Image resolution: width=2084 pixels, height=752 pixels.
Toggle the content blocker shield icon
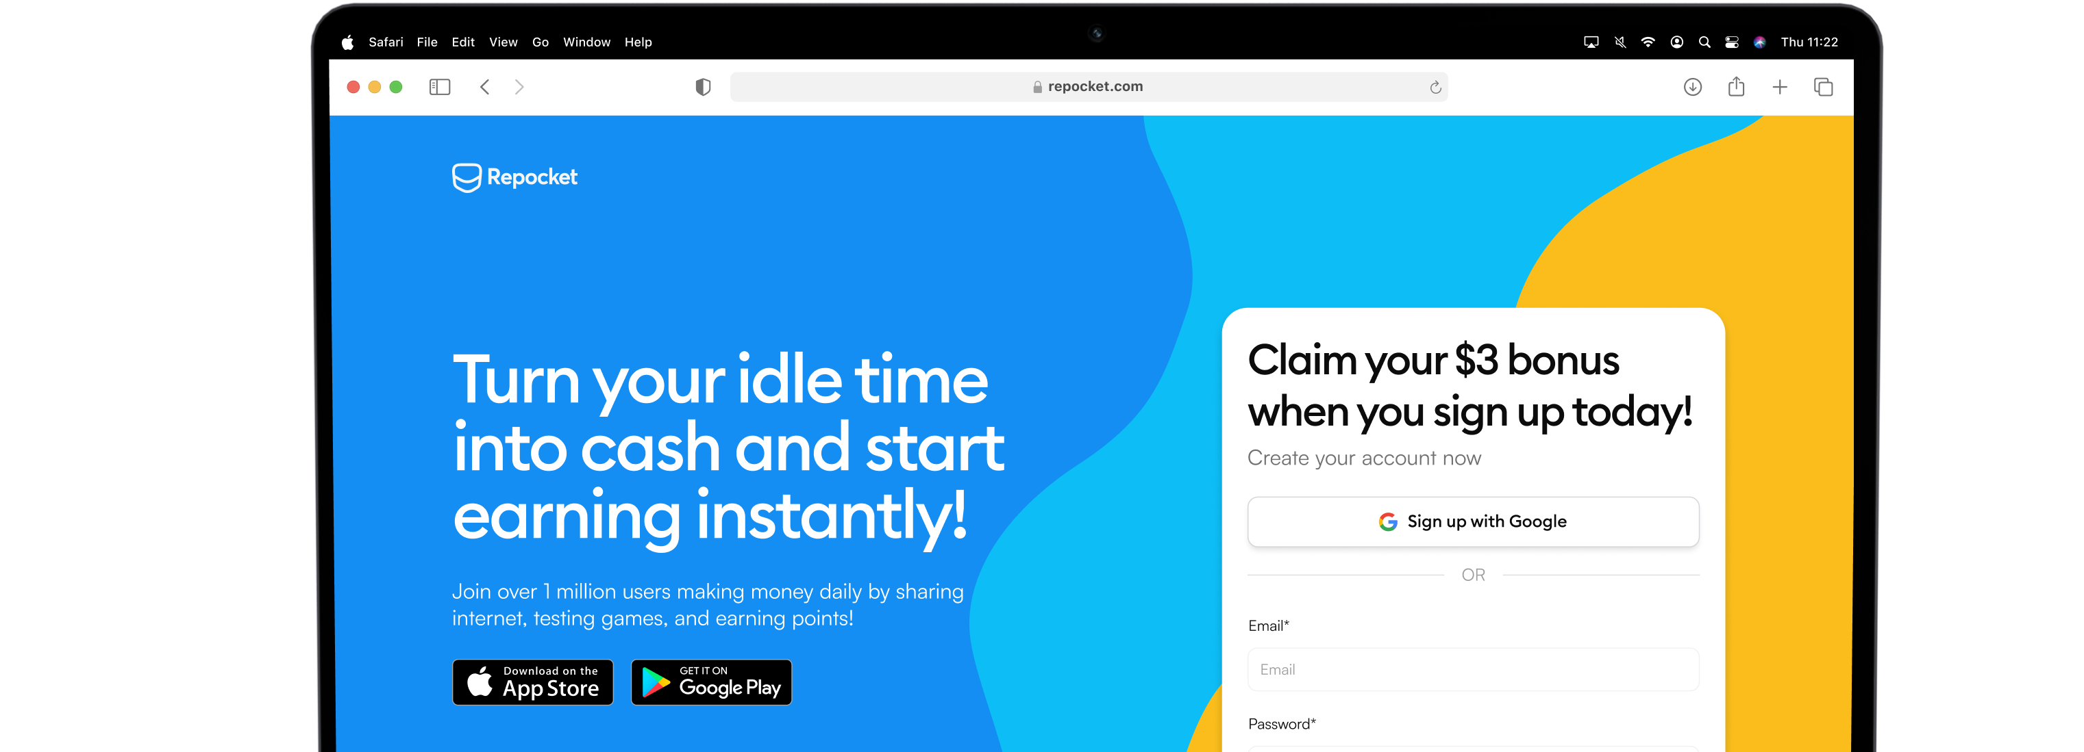coord(699,85)
